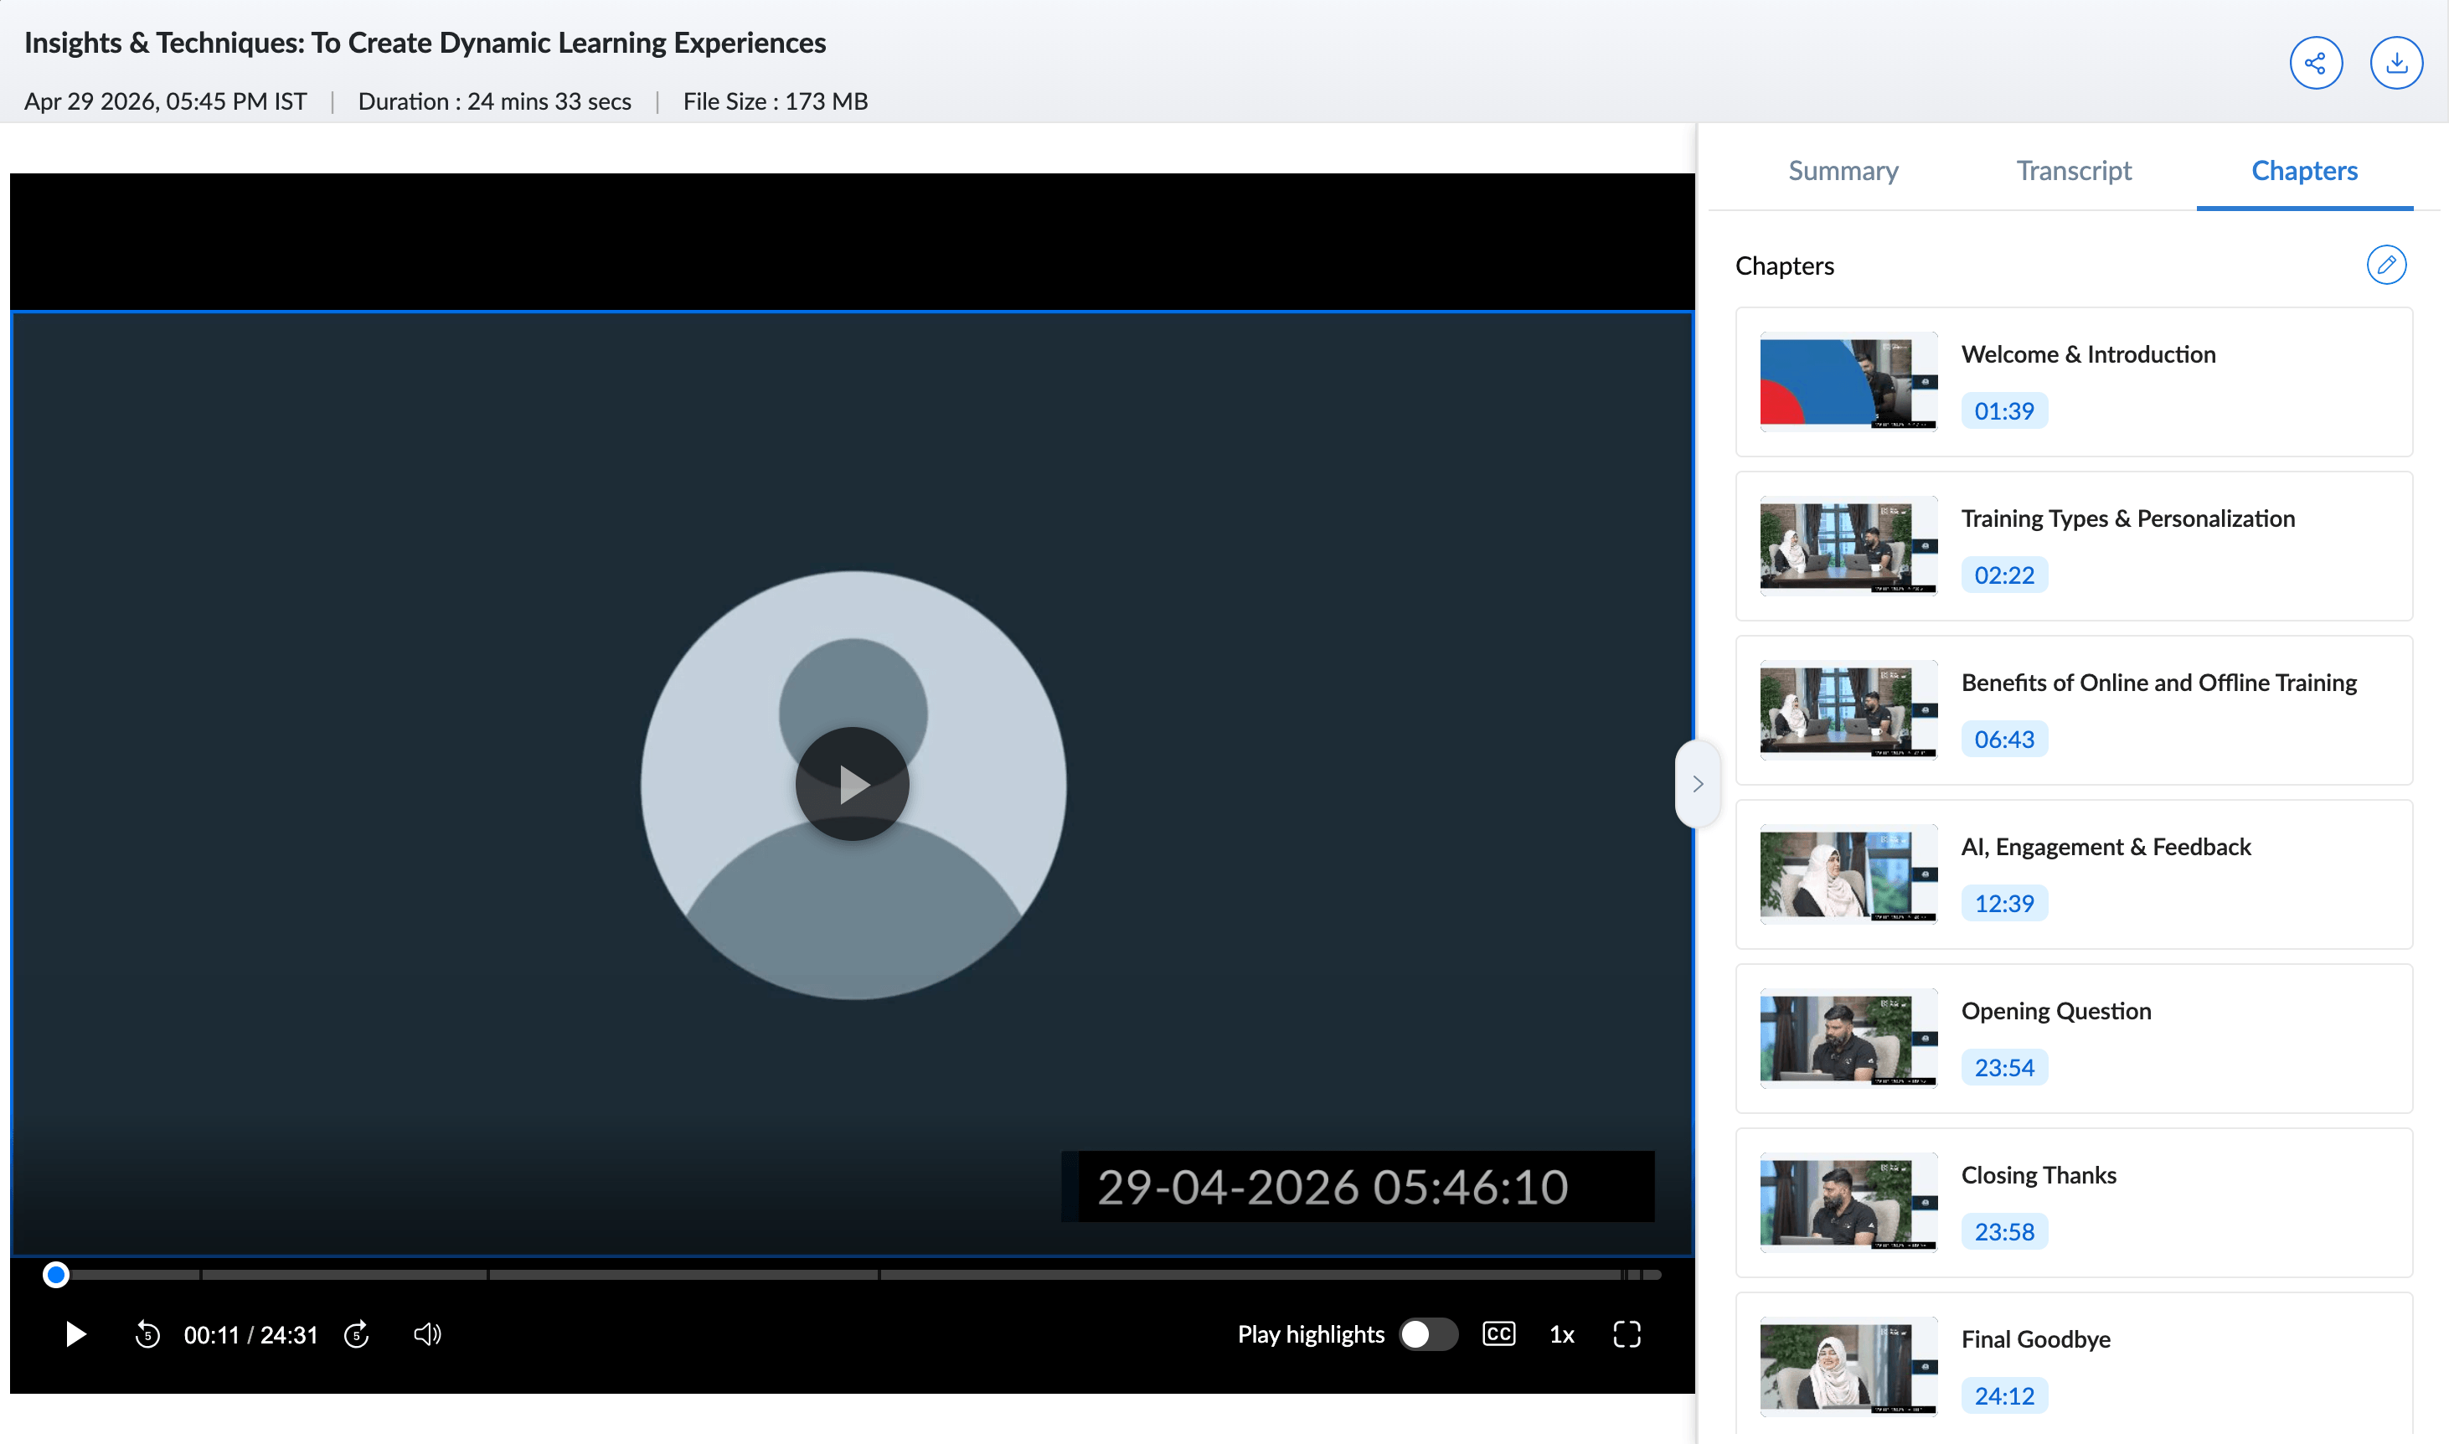
Task: Click the Opening Question title
Action: (x=2056, y=1011)
